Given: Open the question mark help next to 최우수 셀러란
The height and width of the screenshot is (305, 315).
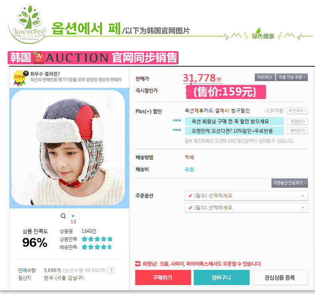Looking at the screenshot, I should 26,73.
